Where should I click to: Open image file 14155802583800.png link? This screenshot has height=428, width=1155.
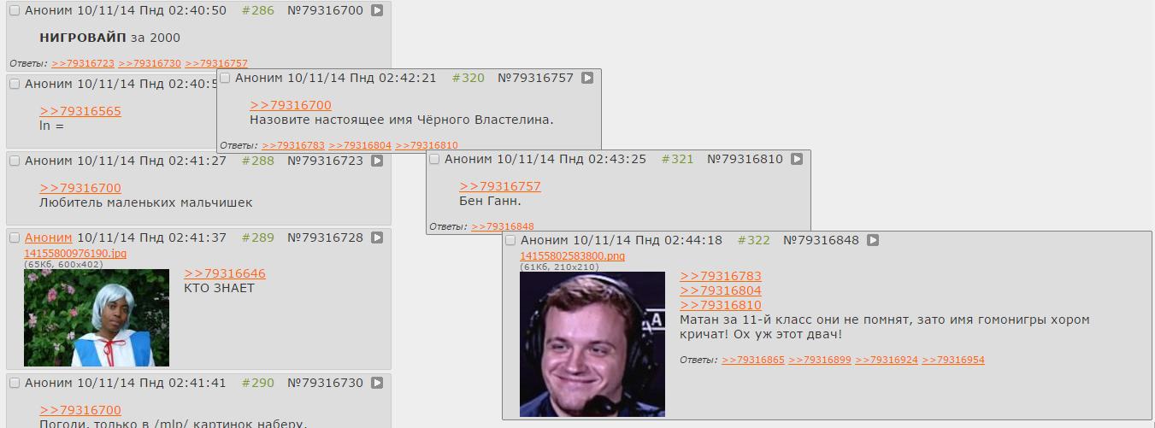[x=572, y=256]
